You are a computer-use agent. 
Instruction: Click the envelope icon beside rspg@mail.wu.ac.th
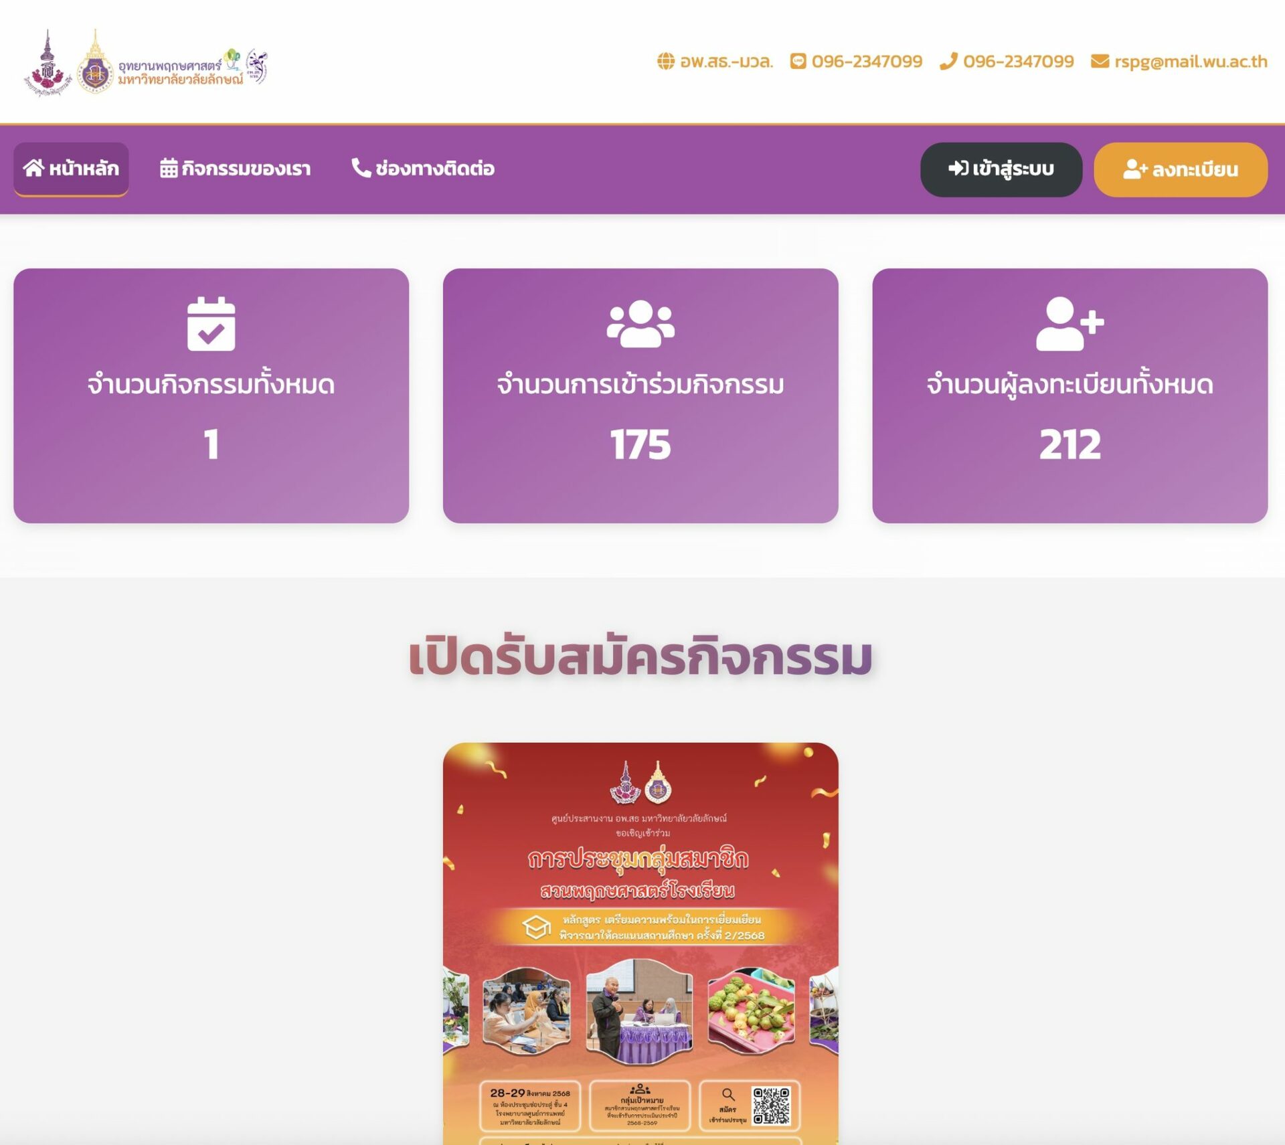[1100, 62]
